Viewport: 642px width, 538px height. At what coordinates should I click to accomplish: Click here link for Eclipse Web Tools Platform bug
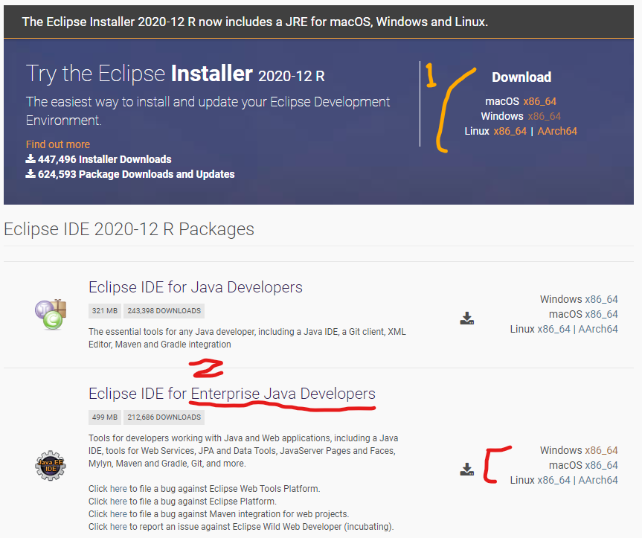pos(118,488)
